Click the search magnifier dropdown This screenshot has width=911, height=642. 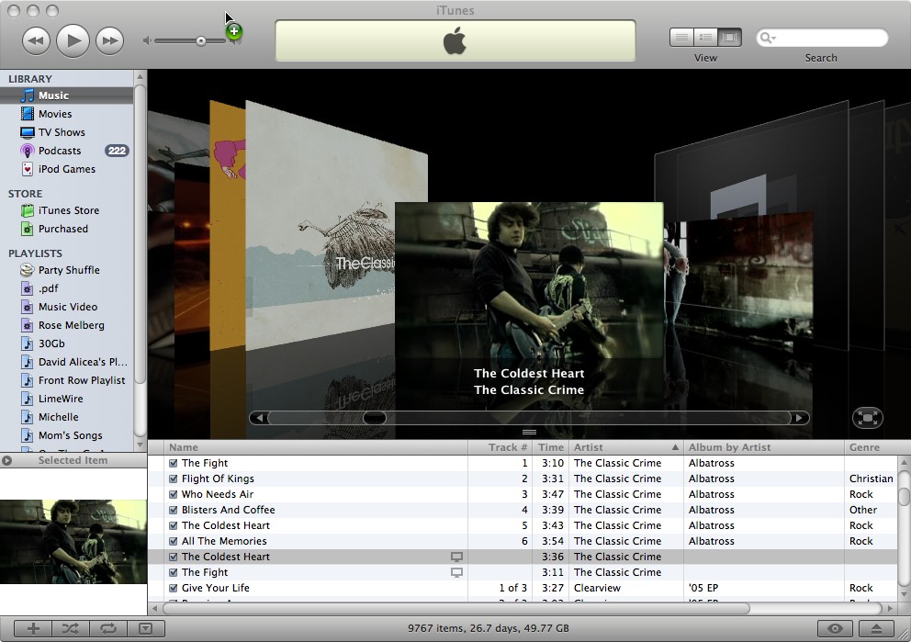768,38
